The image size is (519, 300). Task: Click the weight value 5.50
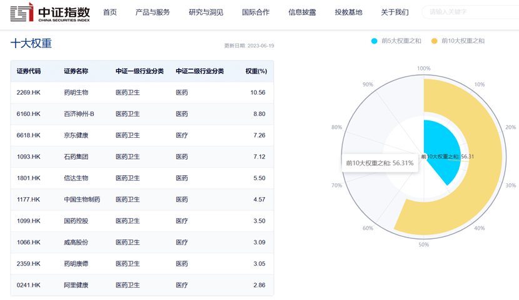(x=259, y=178)
